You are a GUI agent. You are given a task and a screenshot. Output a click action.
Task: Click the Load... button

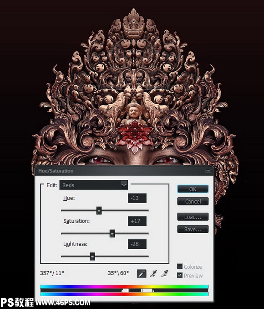point(193,217)
